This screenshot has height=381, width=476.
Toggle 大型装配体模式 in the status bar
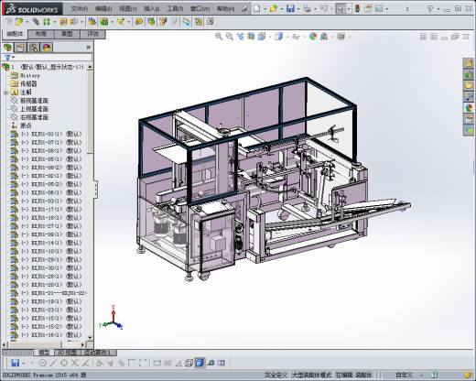311,375
